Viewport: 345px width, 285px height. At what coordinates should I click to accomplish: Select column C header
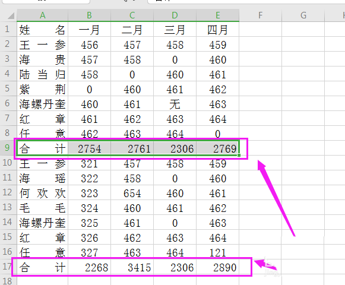(x=132, y=15)
